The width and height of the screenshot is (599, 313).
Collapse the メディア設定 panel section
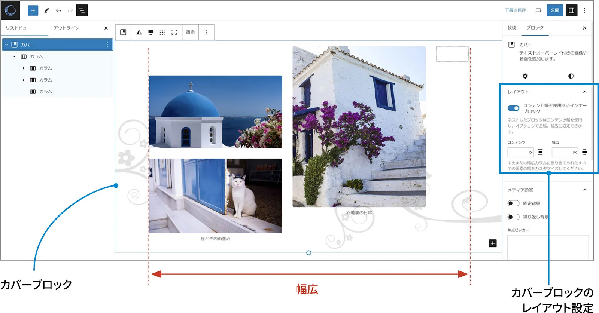click(584, 190)
